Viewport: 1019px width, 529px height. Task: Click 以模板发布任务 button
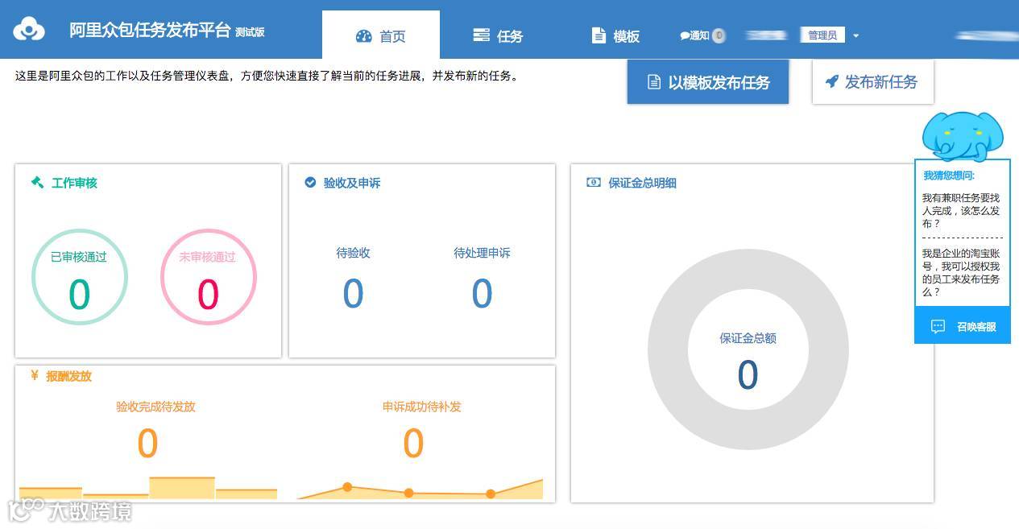[x=708, y=82]
